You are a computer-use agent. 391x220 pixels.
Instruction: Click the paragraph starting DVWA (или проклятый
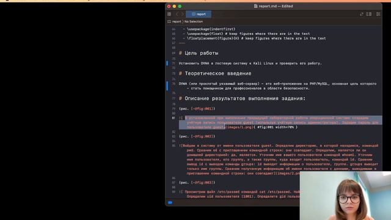coord(277,86)
